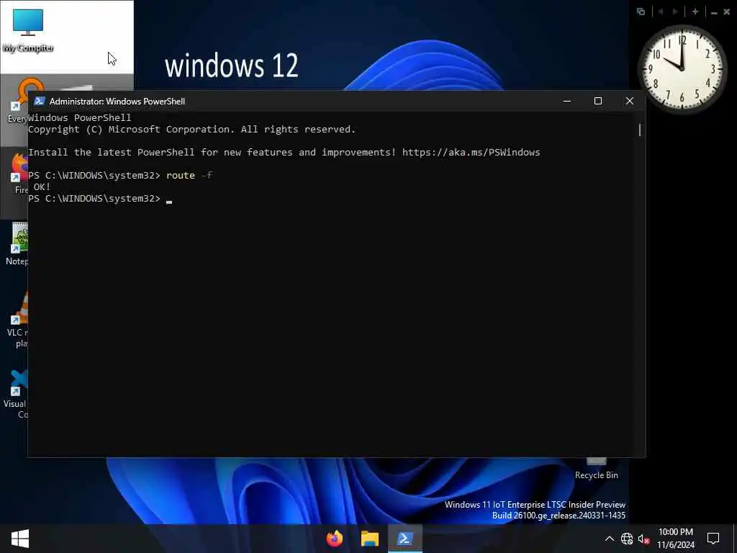Viewport: 737px width, 553px height.
Task: Click the PowerShell vertical scrollbar thumb
Action: coord(640,130)
